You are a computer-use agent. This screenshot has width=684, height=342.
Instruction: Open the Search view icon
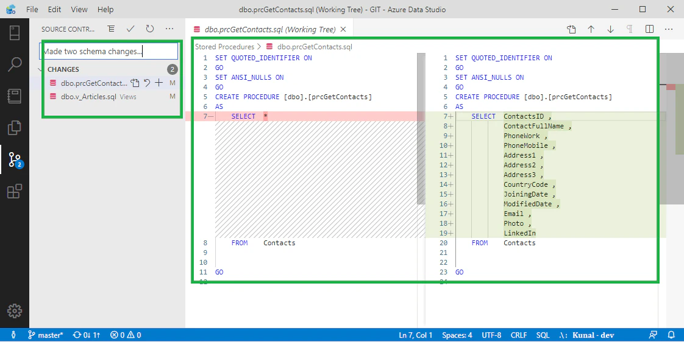[15, 65]
